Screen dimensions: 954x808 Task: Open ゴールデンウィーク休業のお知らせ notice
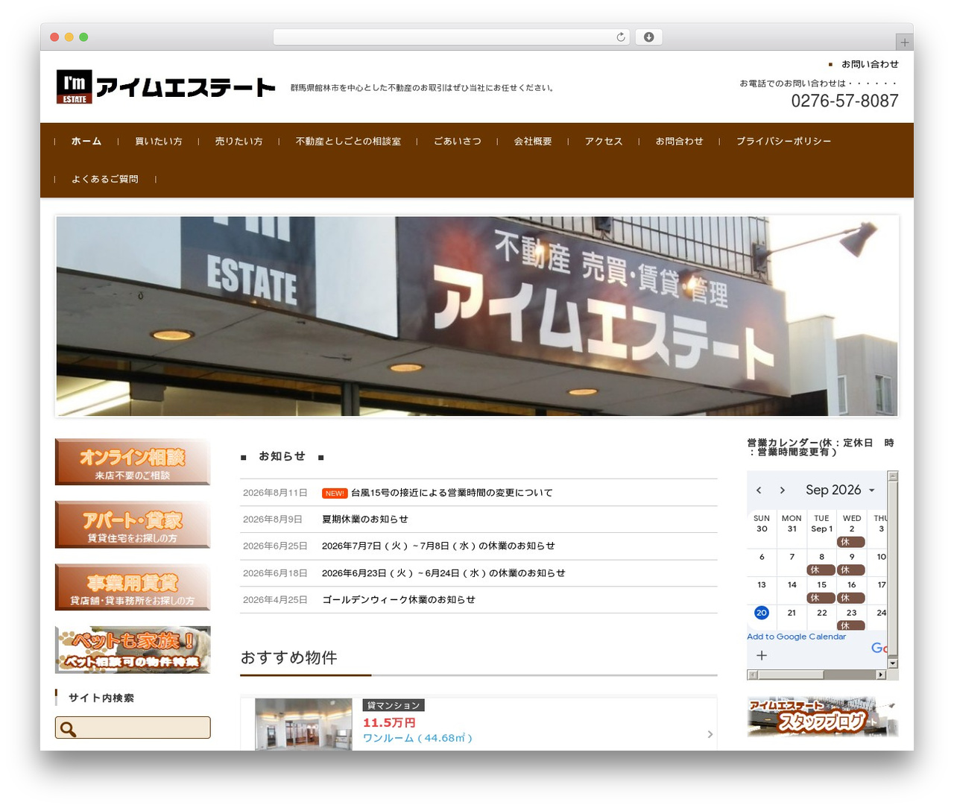tap(399, 600)
